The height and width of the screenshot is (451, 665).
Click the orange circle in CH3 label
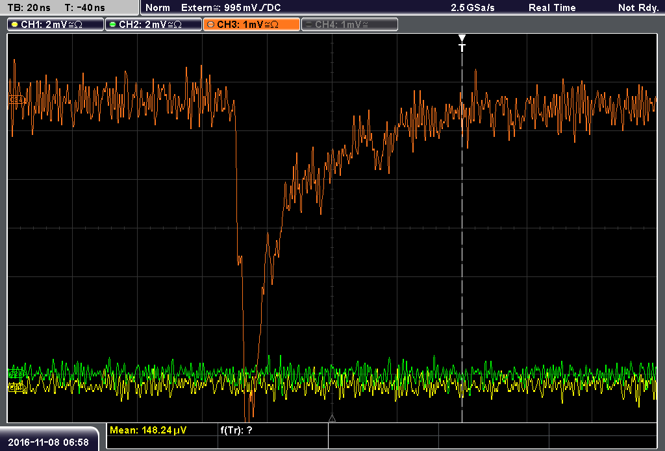click(210, 25)
